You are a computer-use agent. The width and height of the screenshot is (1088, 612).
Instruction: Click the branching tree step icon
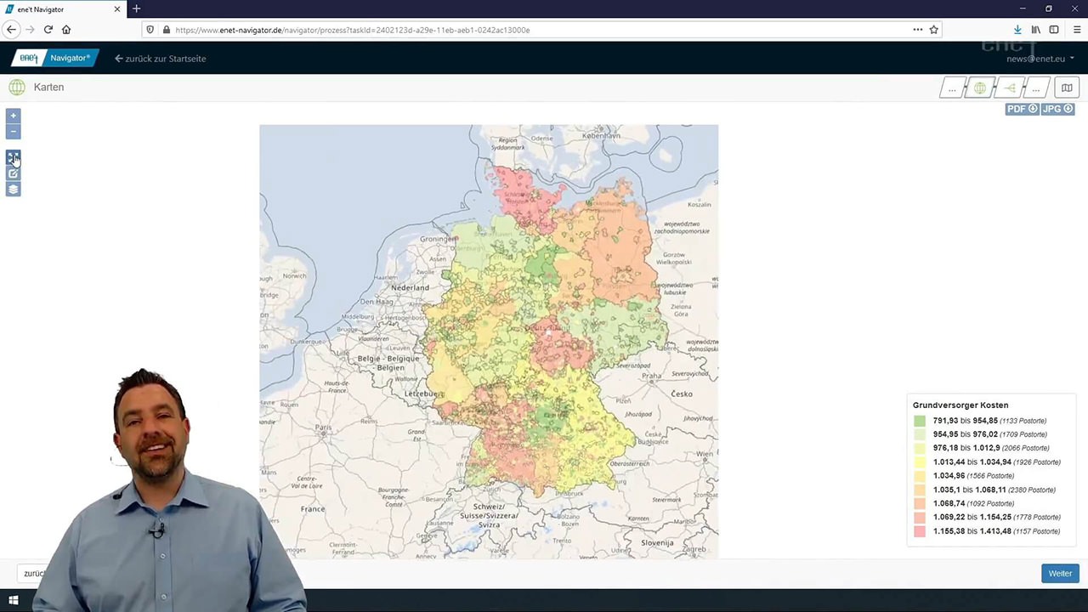pos(1010,88)
